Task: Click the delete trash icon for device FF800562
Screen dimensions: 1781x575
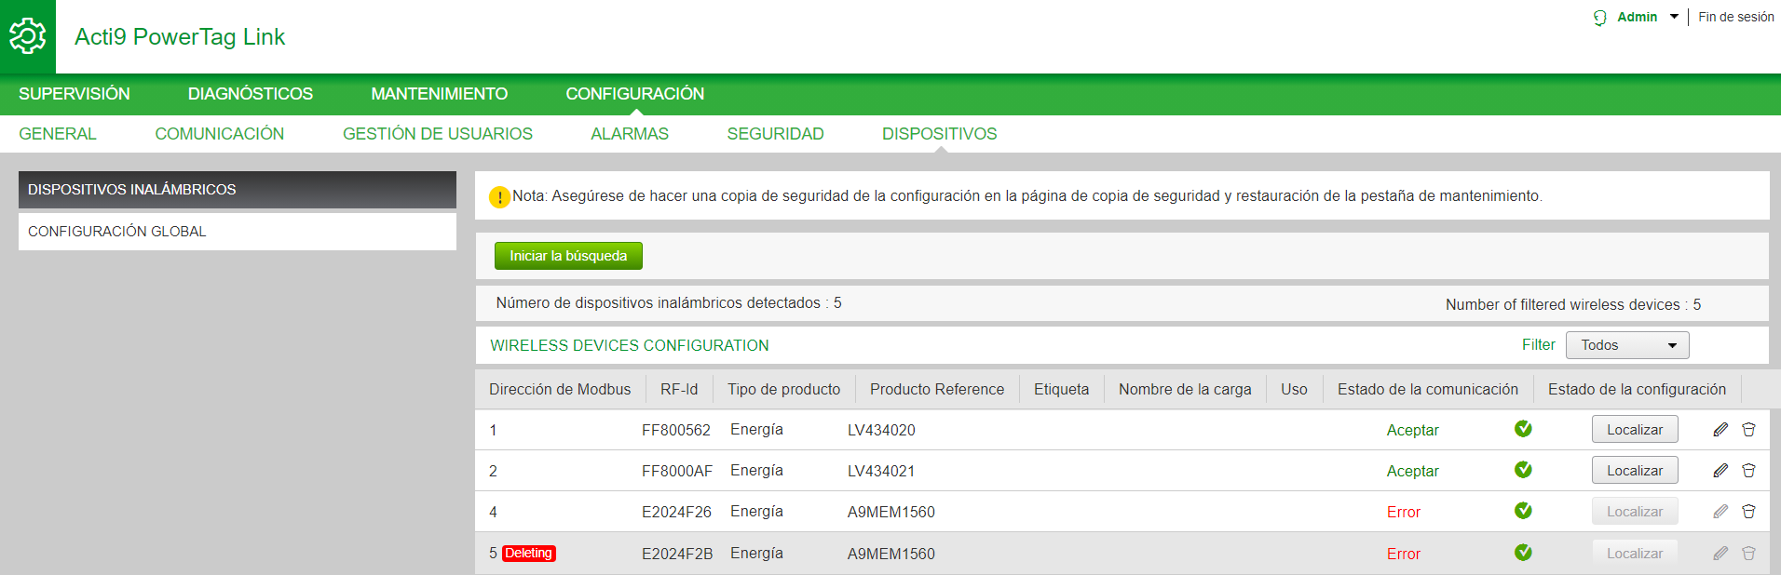Action: 1748,430
